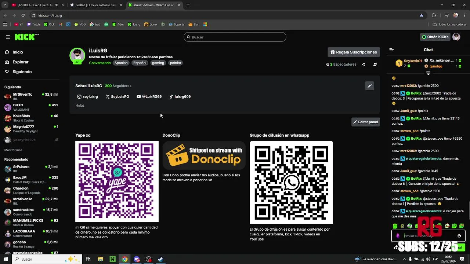Open the @LuisRG69 YouTube link
470x264 pixels.
coord(149,97)
